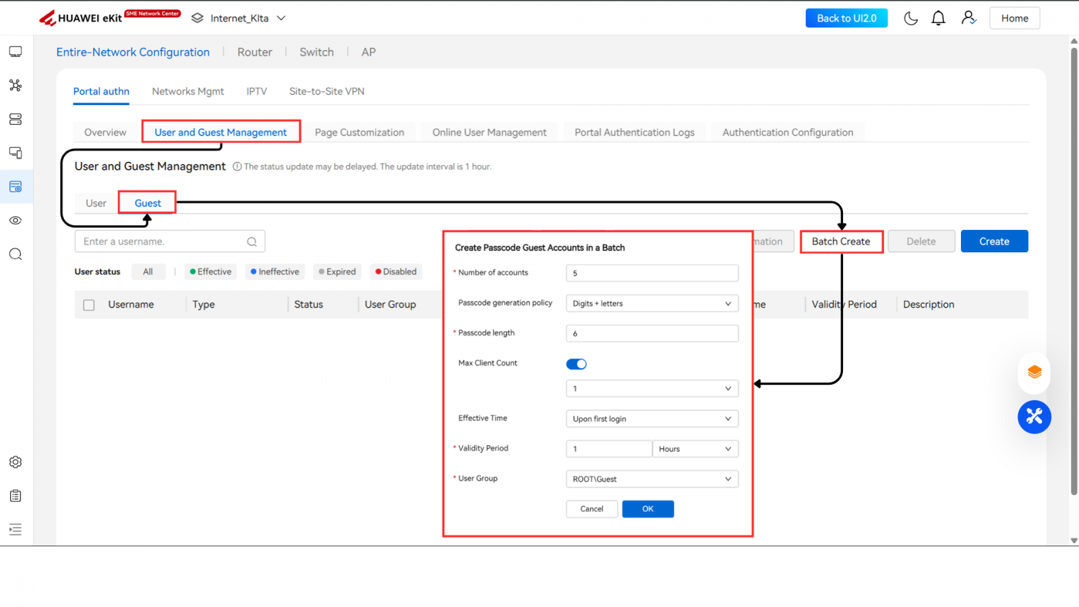Click the Number of accounts field
1079x607 pixels.
(651, 273)
